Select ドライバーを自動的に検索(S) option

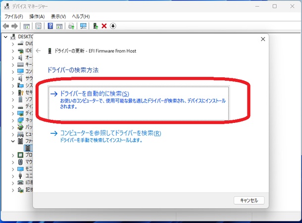click(x=139, y=103)
